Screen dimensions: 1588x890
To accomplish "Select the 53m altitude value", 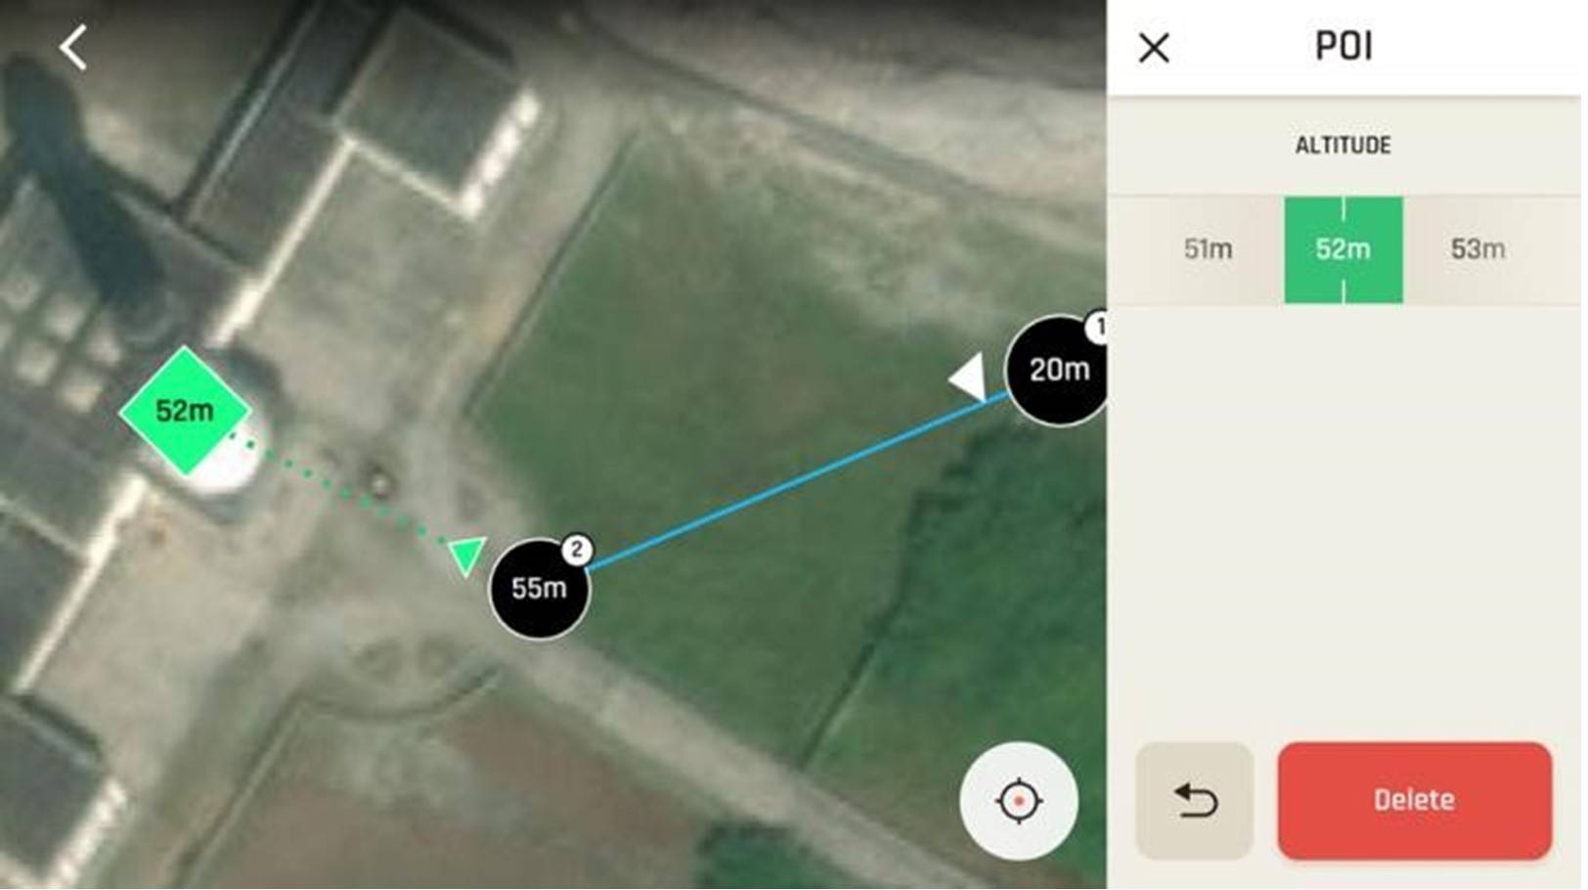I will tap(1477, 249).
